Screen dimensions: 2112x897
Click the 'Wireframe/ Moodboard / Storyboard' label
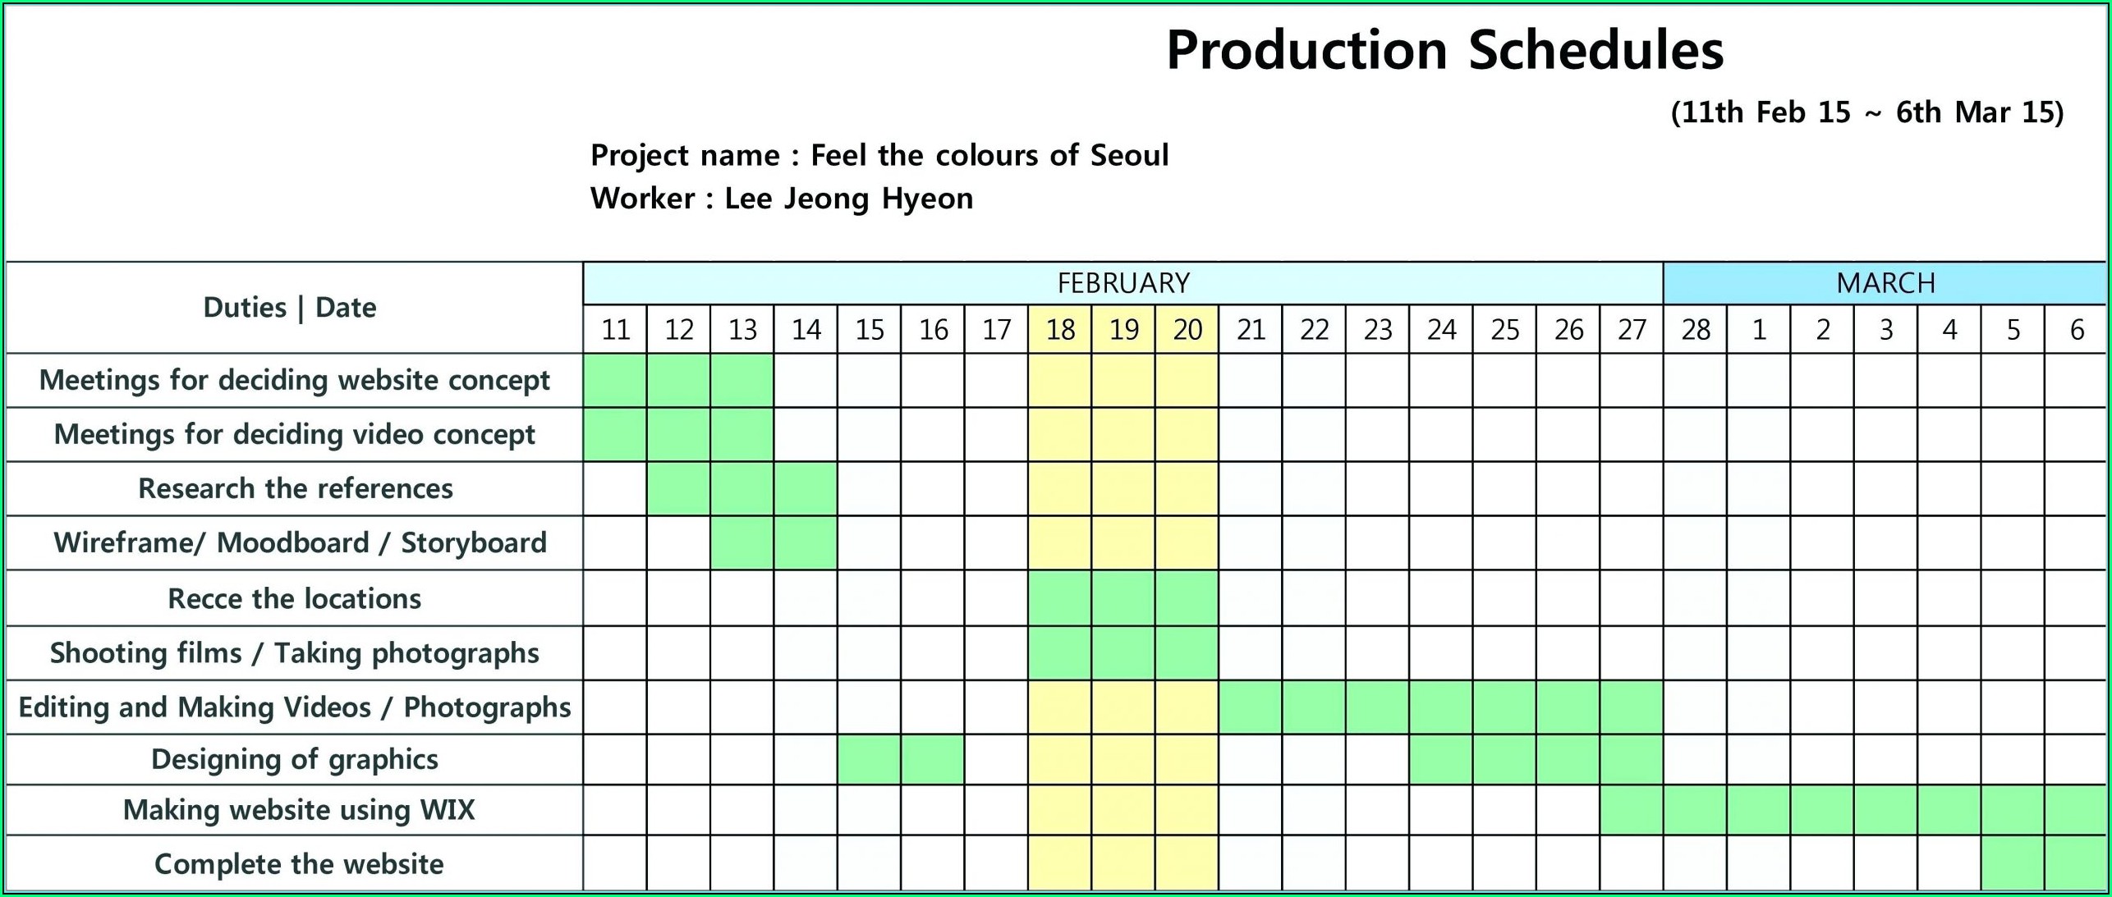300,542
